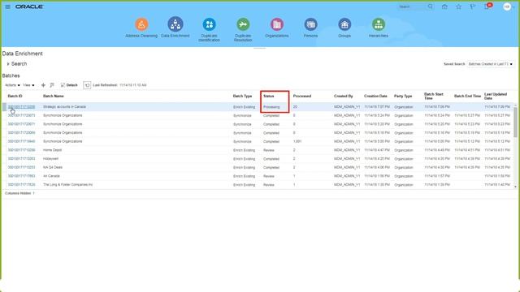Open The Long & Foster Companies batch ID
This screenshot has height=292, width=520.
(21, 184)
